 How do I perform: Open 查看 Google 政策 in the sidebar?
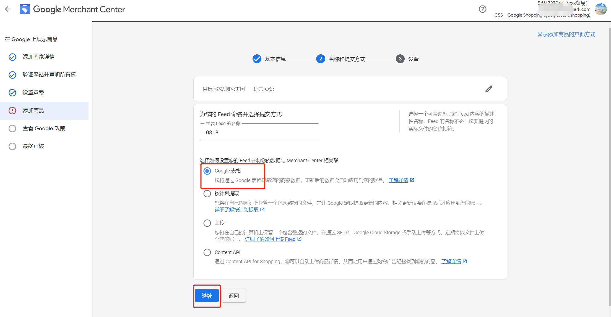click(44, 129)
